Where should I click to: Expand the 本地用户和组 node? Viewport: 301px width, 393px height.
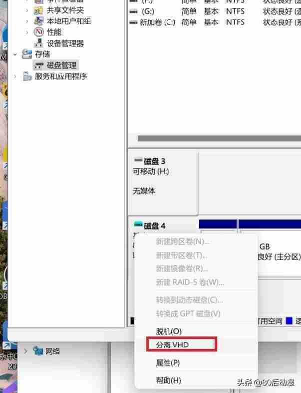click(27, 21)
